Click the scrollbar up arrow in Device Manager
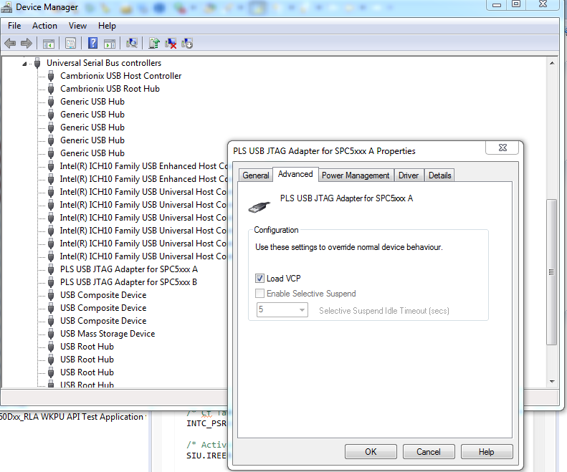Screen dimensions: 567x472 pyautogui.click(x=552, y=63)
